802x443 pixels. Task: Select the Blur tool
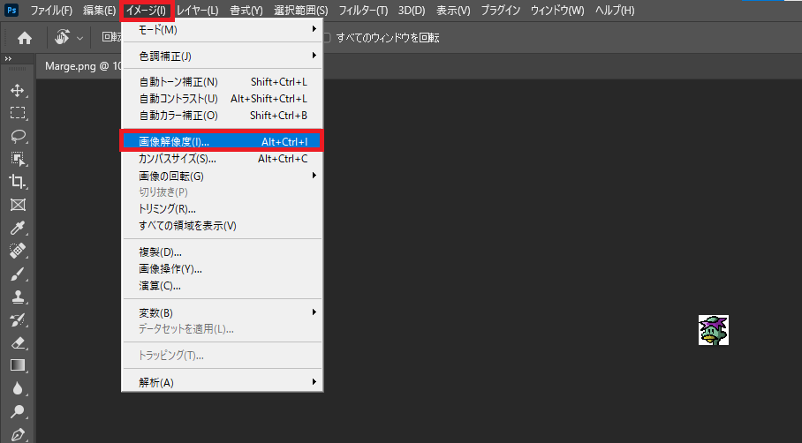pos(18,388)
